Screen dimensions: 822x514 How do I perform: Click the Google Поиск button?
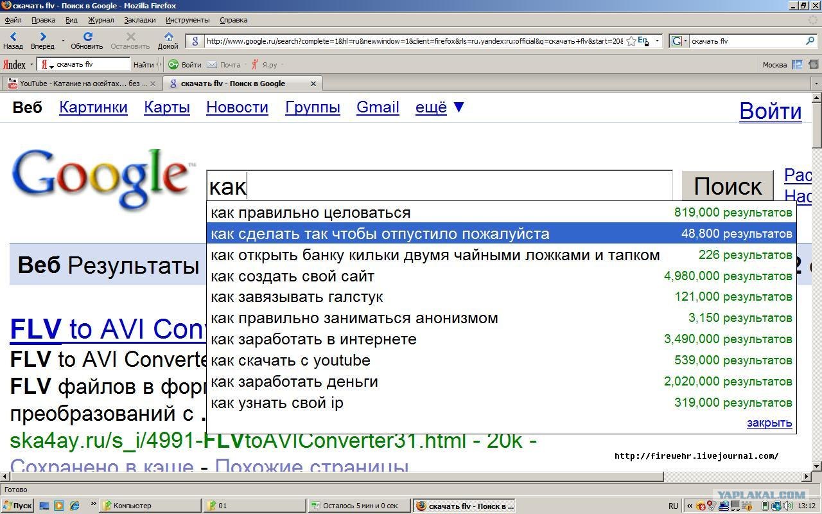point(728,186)
